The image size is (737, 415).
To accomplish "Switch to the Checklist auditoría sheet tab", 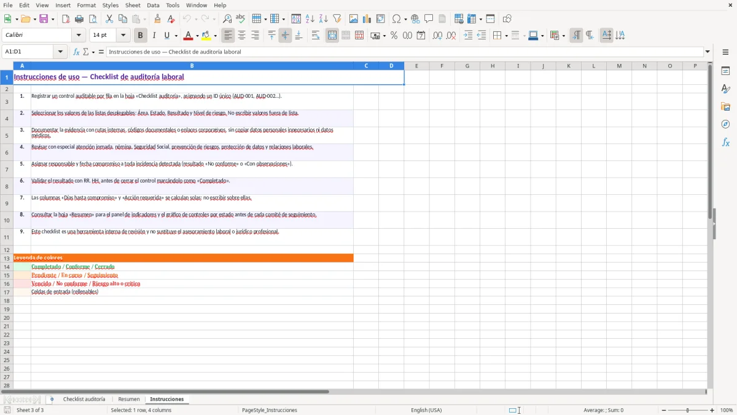I will pos(84,399).
